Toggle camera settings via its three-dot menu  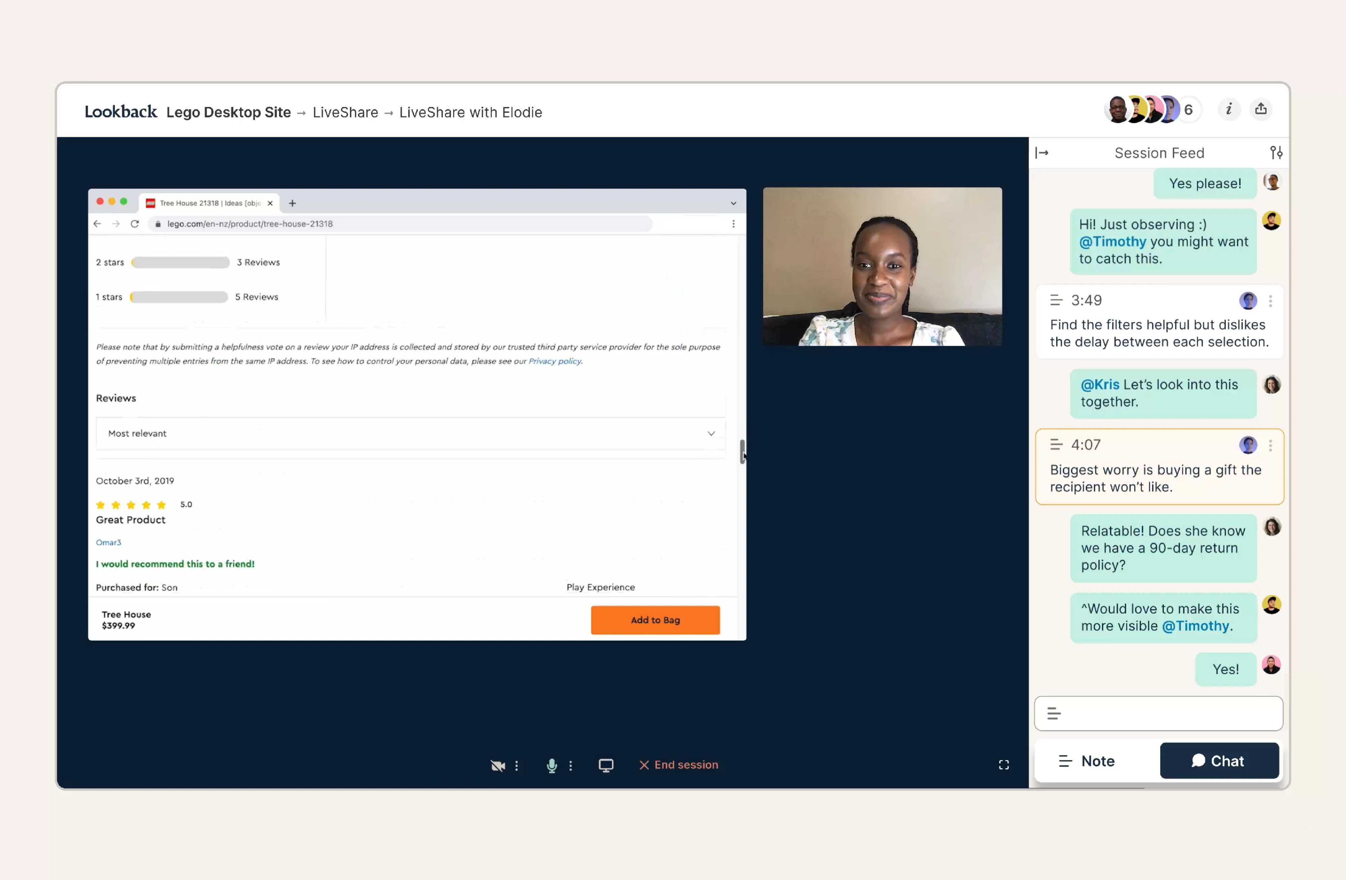coord(517,765)
